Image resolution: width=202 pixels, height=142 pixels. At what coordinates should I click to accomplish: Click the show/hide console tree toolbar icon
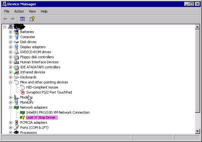click(x=22, y=19)
